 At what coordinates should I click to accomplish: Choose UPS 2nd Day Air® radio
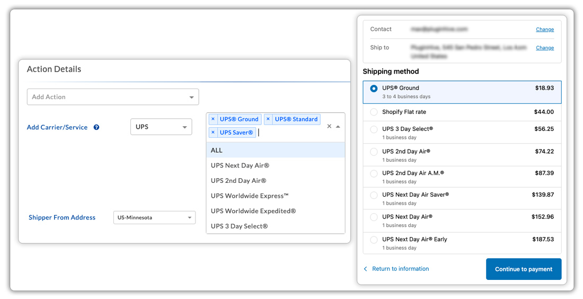click(x=374, y=152)
